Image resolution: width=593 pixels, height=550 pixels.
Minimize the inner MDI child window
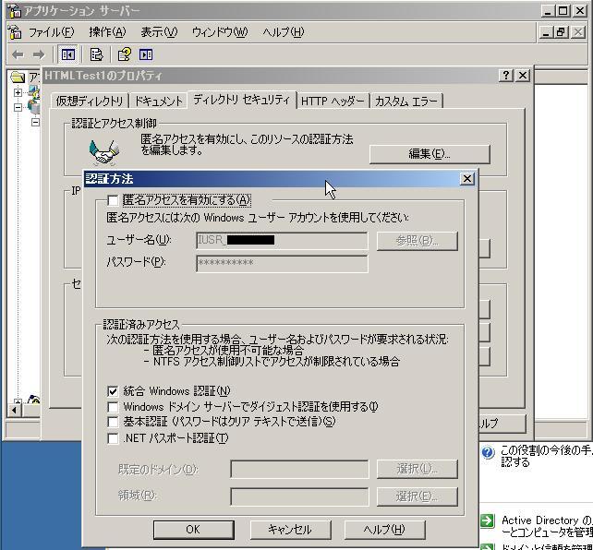(545, 32)
